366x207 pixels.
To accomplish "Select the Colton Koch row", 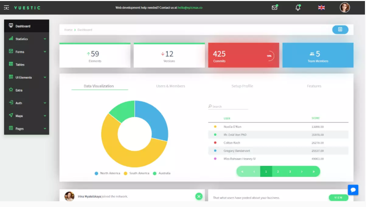I will [x=278, y=143].
